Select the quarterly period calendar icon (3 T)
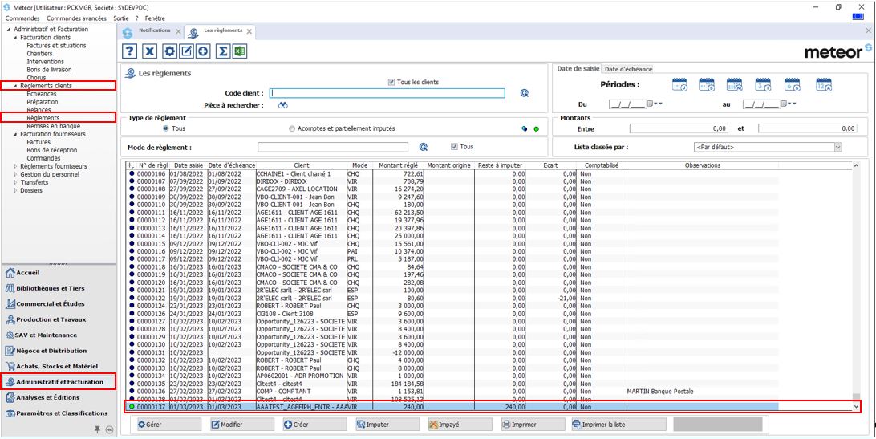The image size is (876, 439). pyautogui.click(x=763, y=85)
